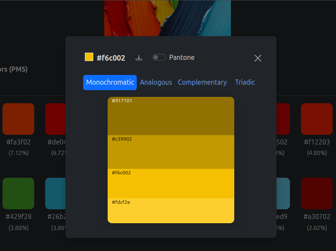Select the Monochromatic tab
Image resolution: width=336 pixels, height=251 pixels.
110,83
